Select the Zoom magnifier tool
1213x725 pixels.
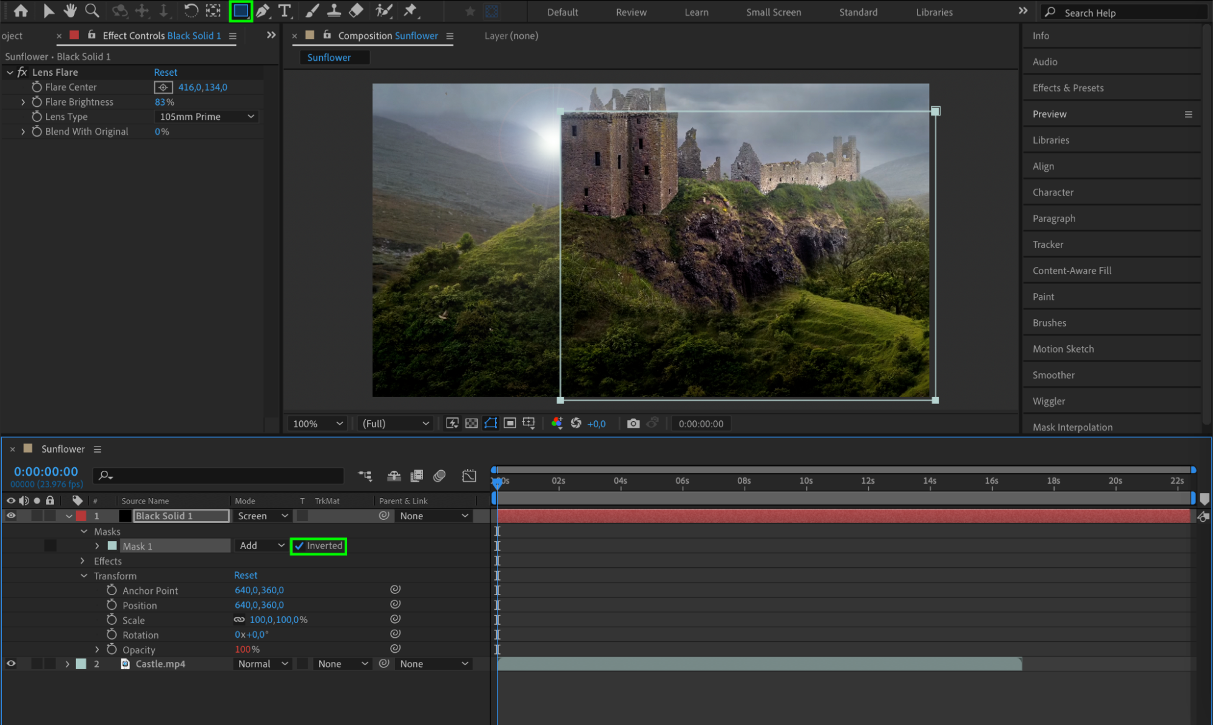[92, 10]
